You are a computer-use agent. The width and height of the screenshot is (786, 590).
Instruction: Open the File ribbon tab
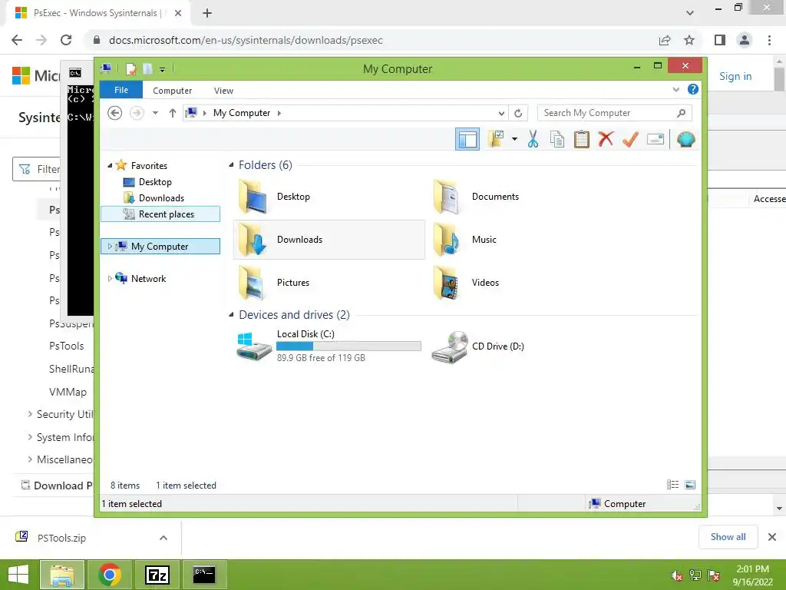pyautogui.click(x=121, y=91)
